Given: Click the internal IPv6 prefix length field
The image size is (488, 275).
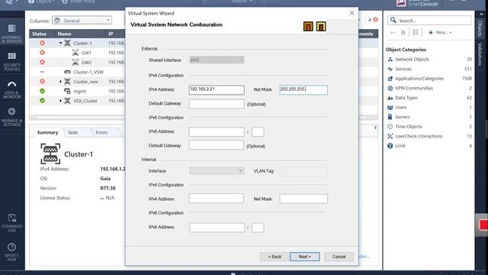Looking at the screenshot, I should pyautogui.click(x=258, y=228).
